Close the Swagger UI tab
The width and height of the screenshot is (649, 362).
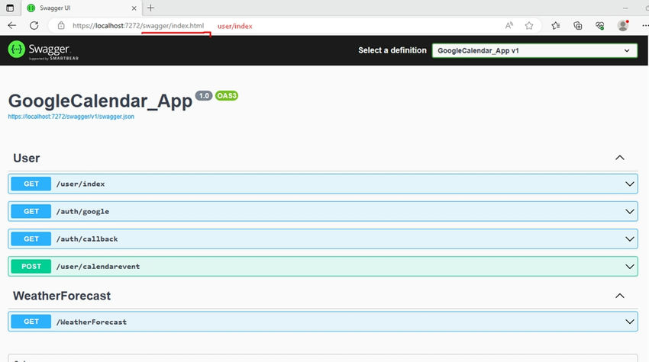tap(134, 8)
